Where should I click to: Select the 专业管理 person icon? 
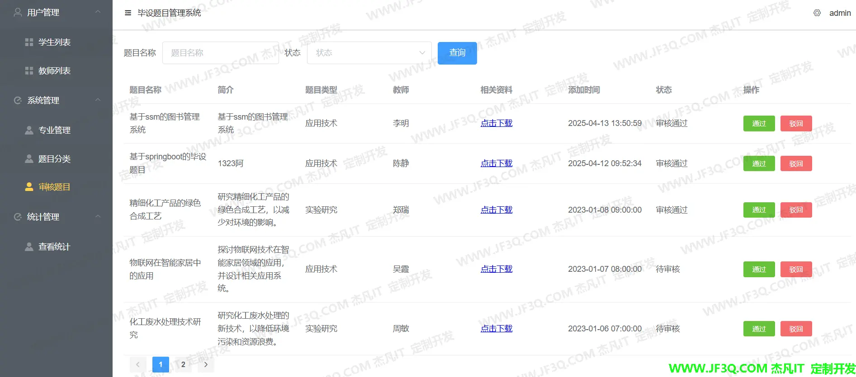click(29, 130)
